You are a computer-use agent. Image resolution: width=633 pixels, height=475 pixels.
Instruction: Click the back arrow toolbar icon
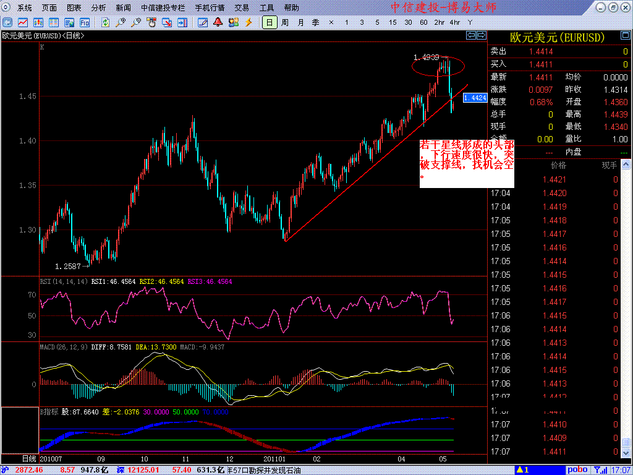coord(7,23)
